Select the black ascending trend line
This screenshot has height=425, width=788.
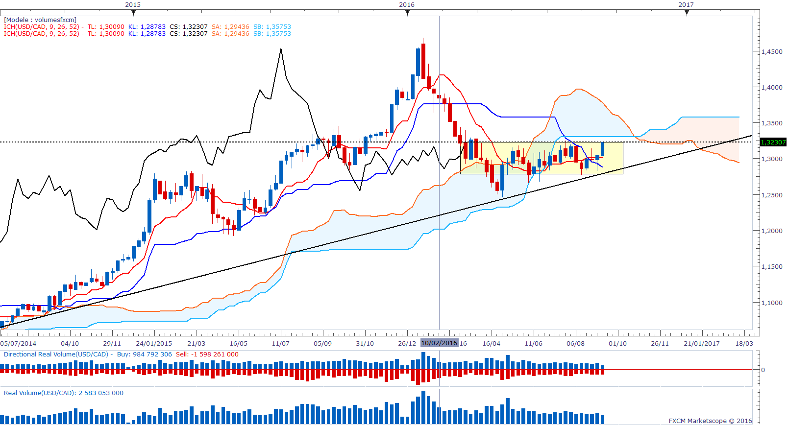(376, 232)
